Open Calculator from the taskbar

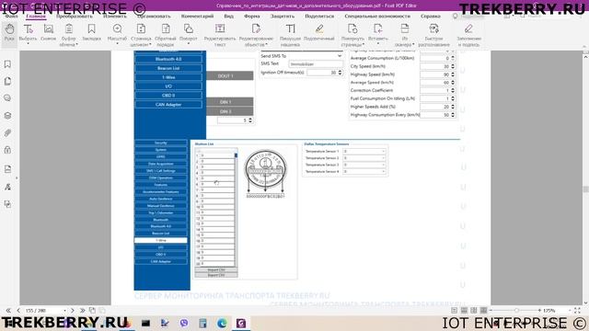tap(202, 323)
